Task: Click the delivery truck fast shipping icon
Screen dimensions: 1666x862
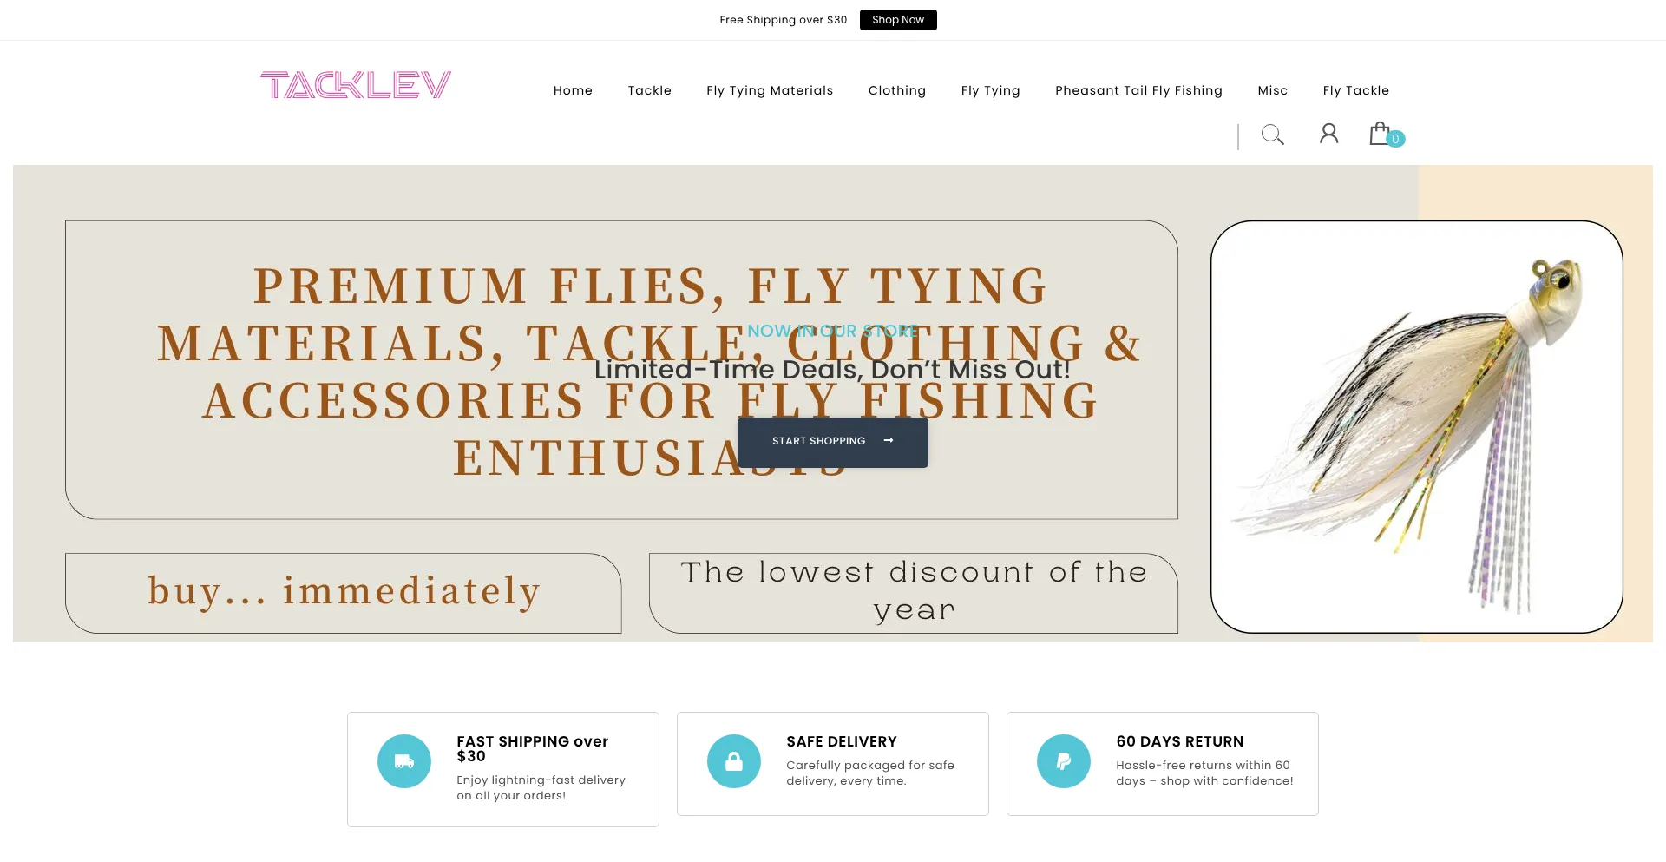Action: [x=404, y=761]
